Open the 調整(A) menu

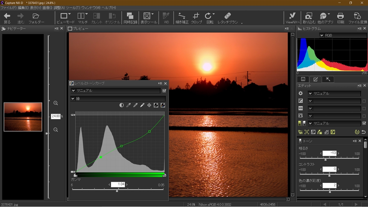click(x=59, y=8)
